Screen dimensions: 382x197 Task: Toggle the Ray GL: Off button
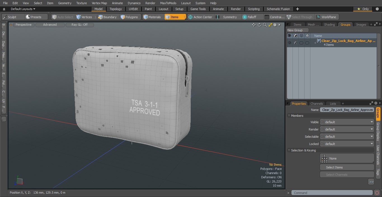point(80,25)
